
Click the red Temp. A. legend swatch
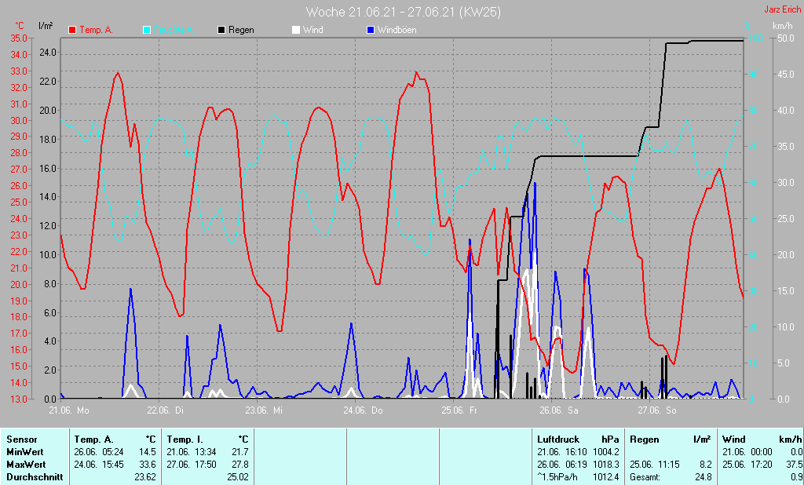[x=72, y=31]
